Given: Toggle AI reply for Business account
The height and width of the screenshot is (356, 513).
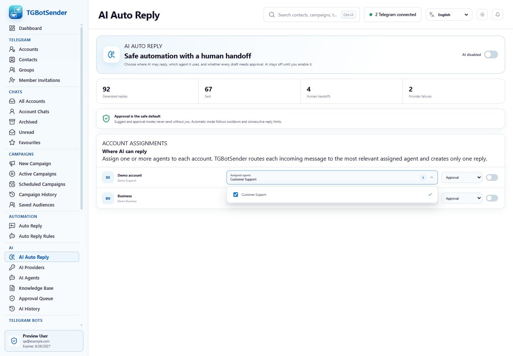Looking at the screenshot, I should tap(492, 198).
